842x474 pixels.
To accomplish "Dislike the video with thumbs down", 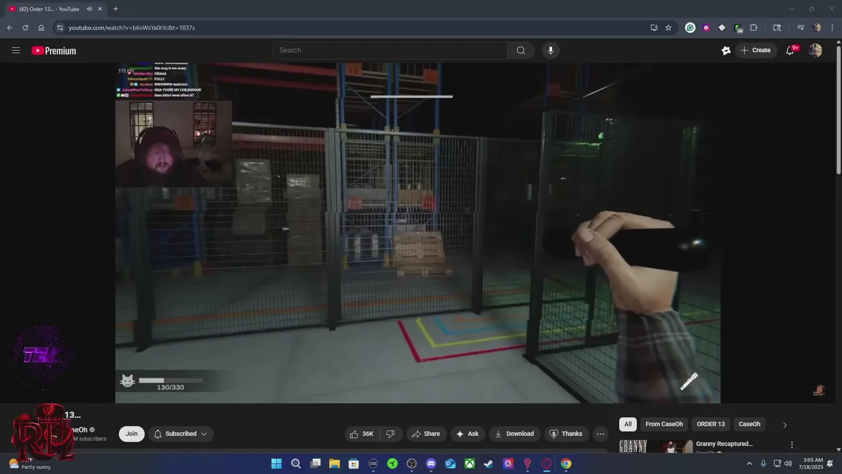I will (390, 434).
